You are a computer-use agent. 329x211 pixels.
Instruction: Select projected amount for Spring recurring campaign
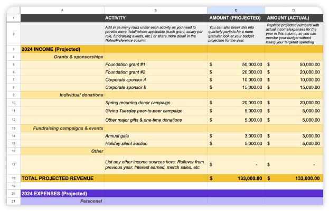[x=236, y=103]
